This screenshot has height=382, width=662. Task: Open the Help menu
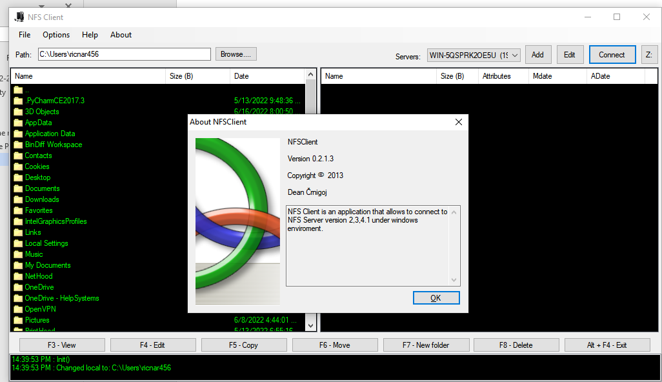[90, 35]
